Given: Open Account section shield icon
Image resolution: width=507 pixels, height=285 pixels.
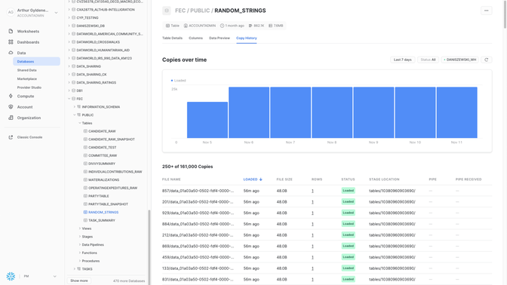Looking at the screenshot, I should 11,106.
